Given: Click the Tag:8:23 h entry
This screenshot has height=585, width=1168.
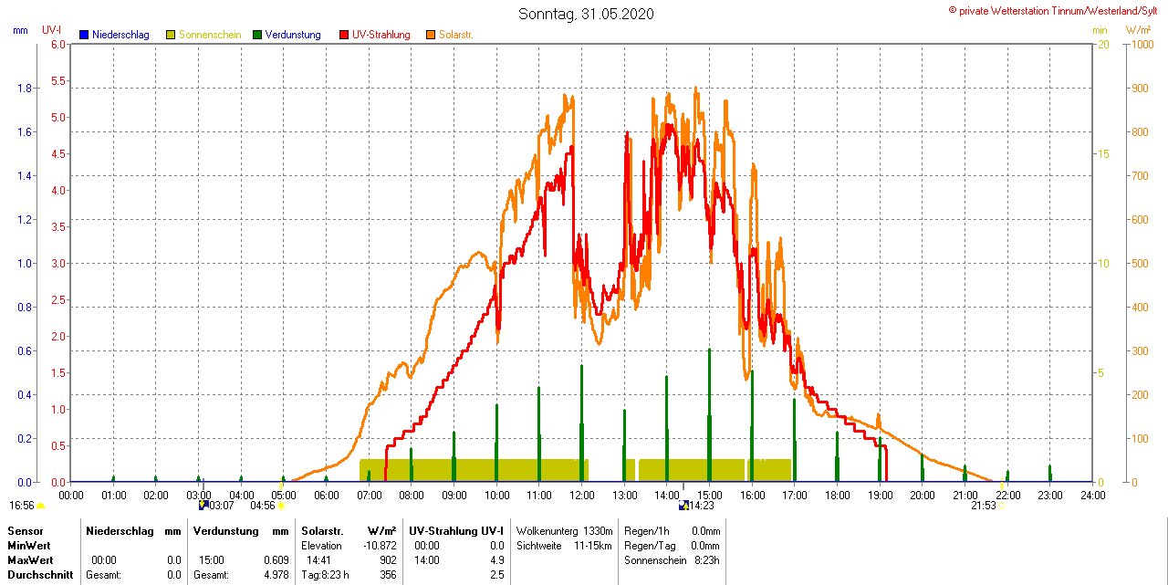Looking at the screenshot, I should (325, 575).
